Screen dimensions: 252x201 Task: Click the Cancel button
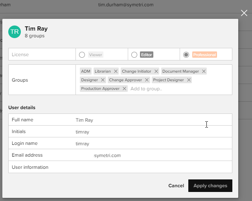tap(176, 186)
